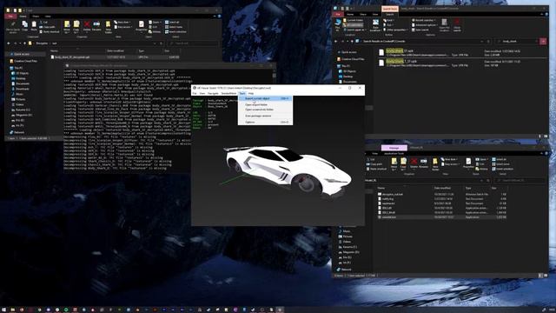Click search field in top-left Explorer
The height and width of the screenshot is (313, 556).
click(193, 43)
